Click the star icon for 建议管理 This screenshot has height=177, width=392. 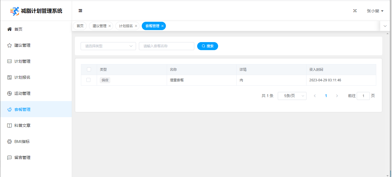[x=9, y=45]
